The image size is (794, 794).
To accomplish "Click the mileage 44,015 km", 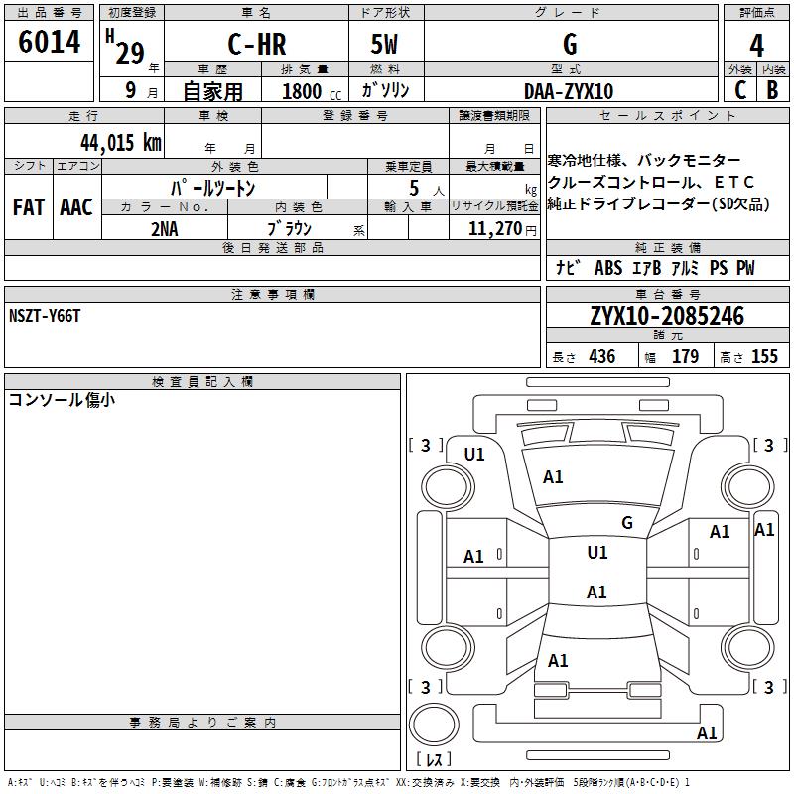I will pyautogui.click(x=120, y=142).
